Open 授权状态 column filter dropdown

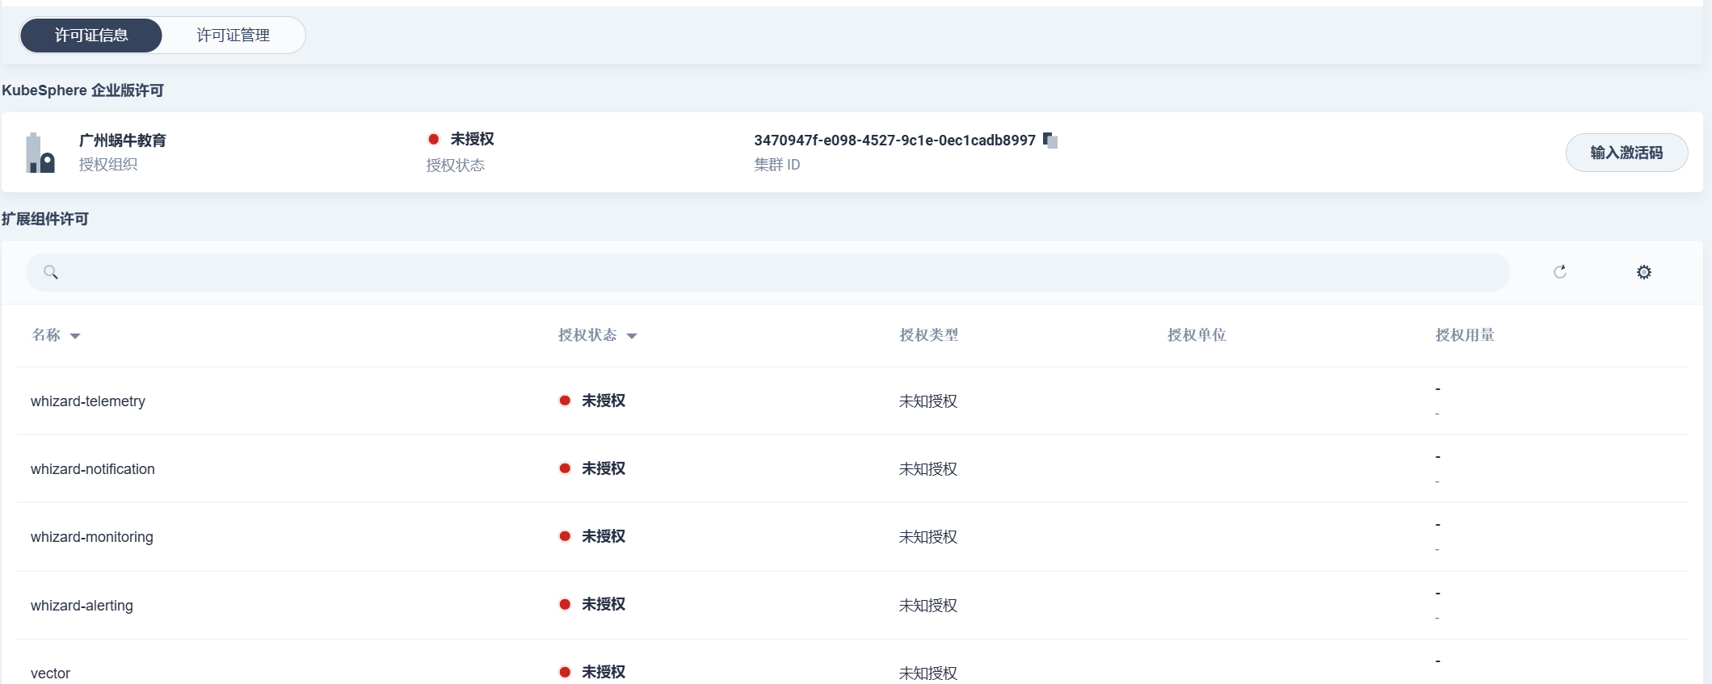pos(632,336)
